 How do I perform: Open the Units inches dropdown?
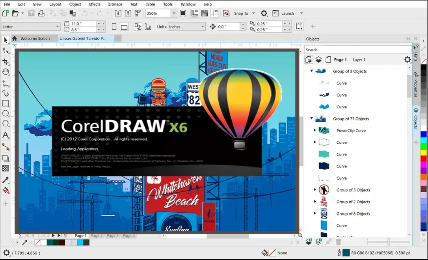pyautogui.click(x=202, y=26)
